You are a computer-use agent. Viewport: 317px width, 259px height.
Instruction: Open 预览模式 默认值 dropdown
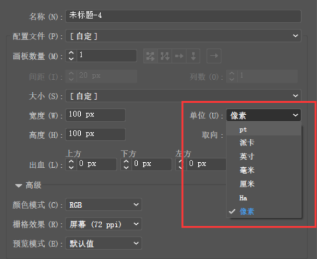(103, 243)
